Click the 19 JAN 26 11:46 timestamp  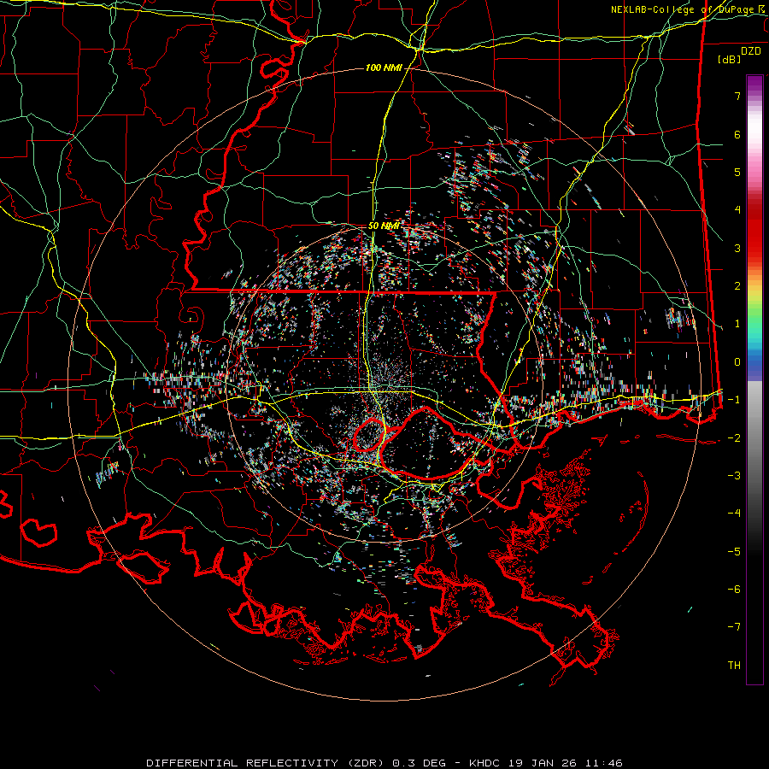[x=564, y=763]
